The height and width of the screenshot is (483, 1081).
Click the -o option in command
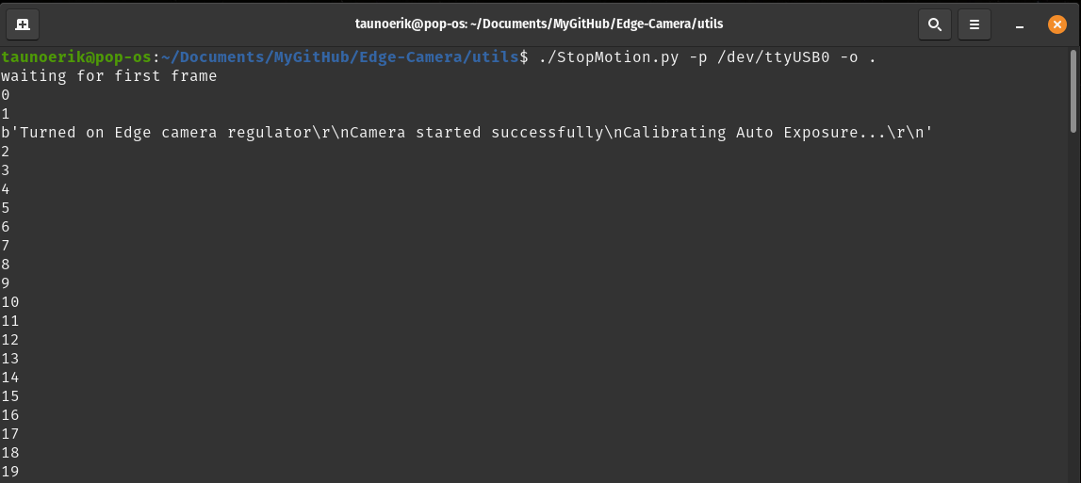click(x=849, y=57)
